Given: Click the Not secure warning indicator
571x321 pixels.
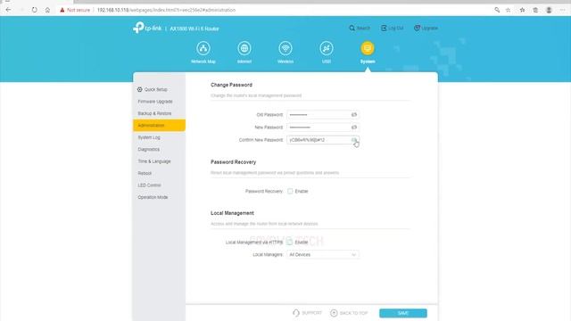Looking at the screenshot, I should (x=75, y=10).
